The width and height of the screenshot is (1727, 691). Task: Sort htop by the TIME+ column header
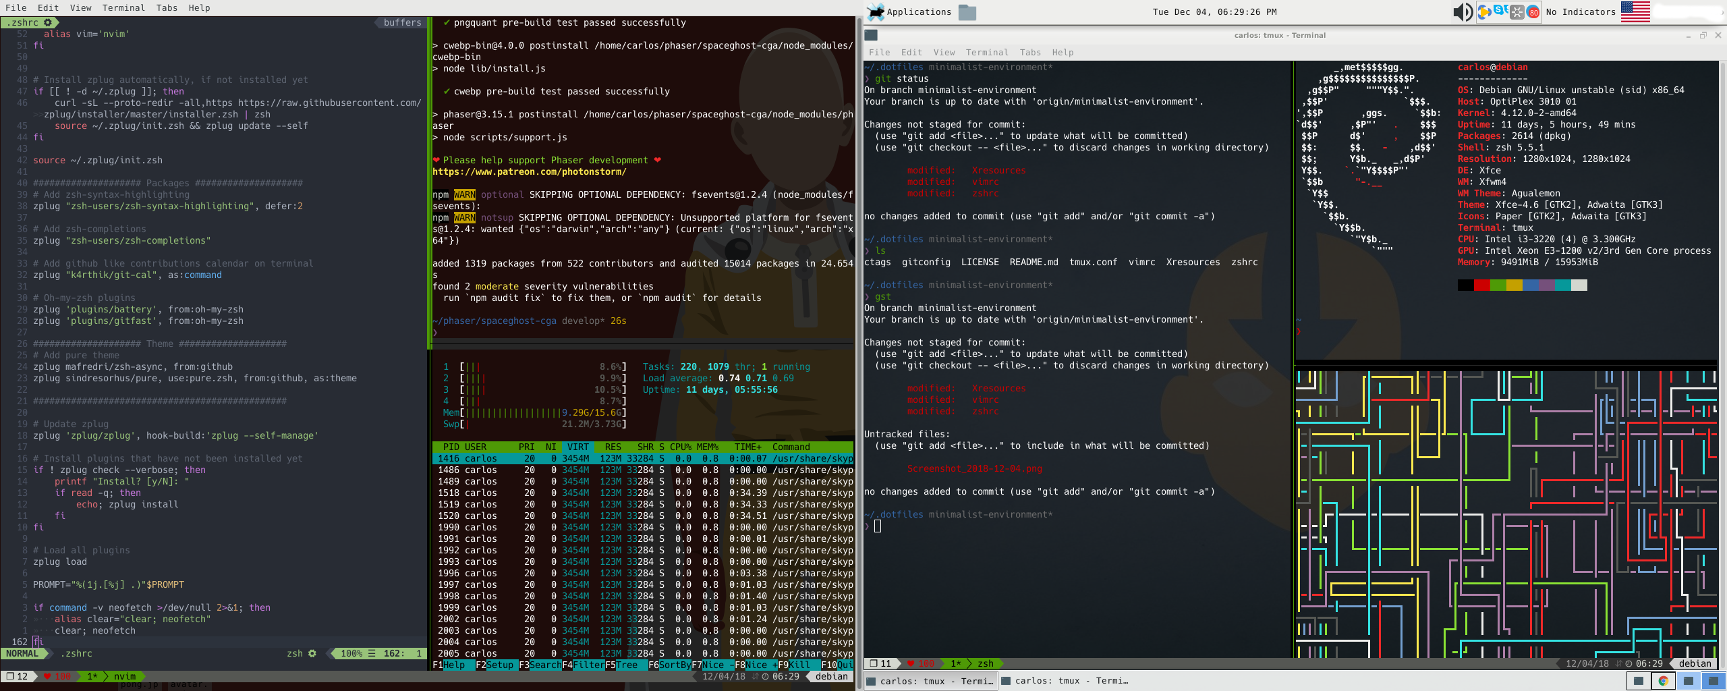point(748,447)
